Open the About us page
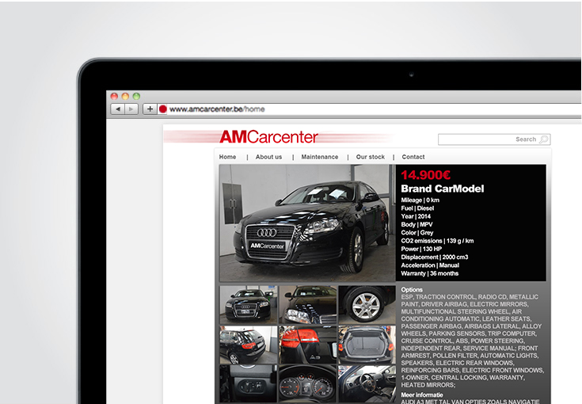The height and width of the screenshot is (404, 582). coord(268,157)
